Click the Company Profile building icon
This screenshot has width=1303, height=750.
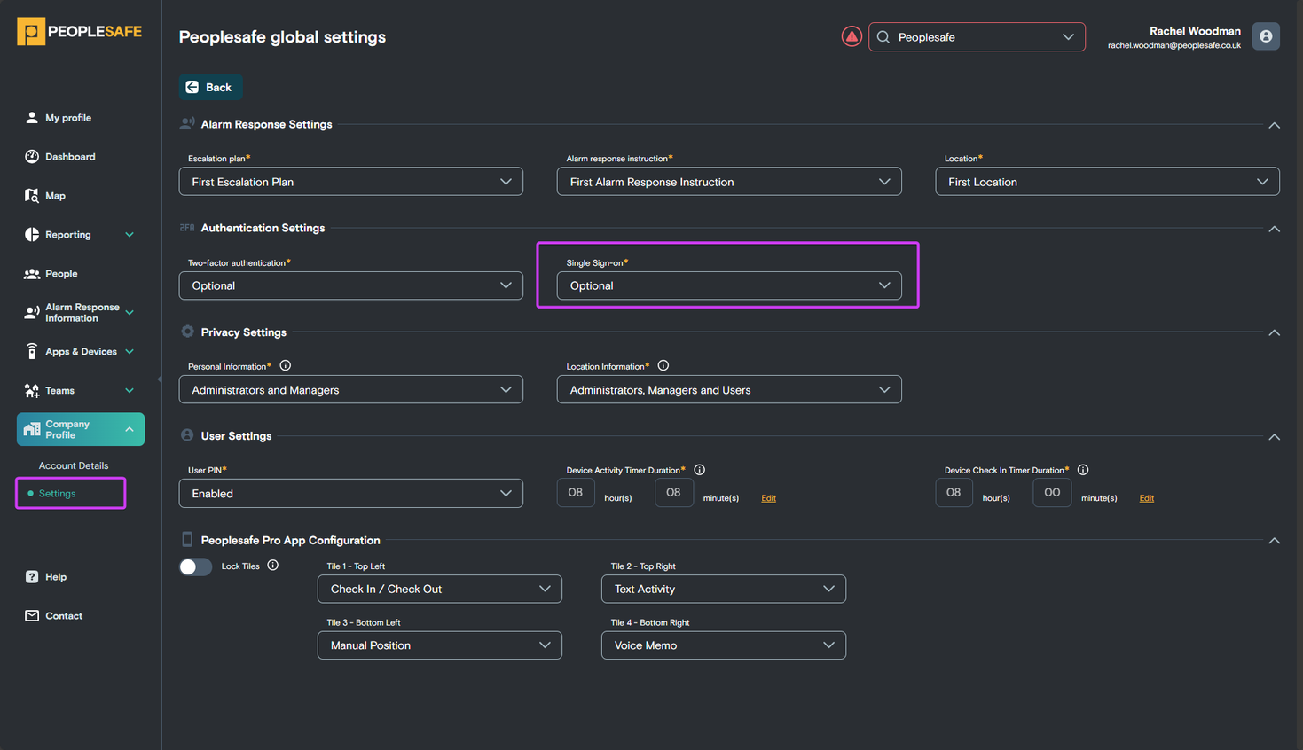32,430
